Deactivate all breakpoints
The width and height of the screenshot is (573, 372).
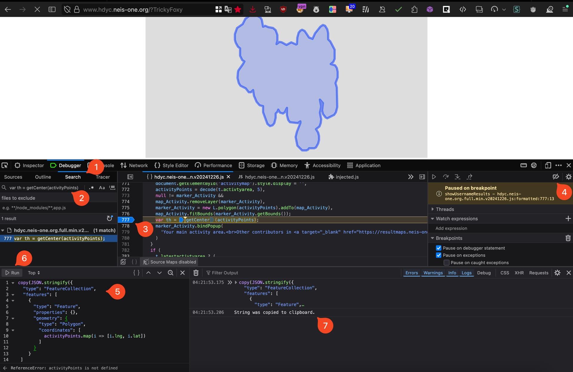point(556,177)
